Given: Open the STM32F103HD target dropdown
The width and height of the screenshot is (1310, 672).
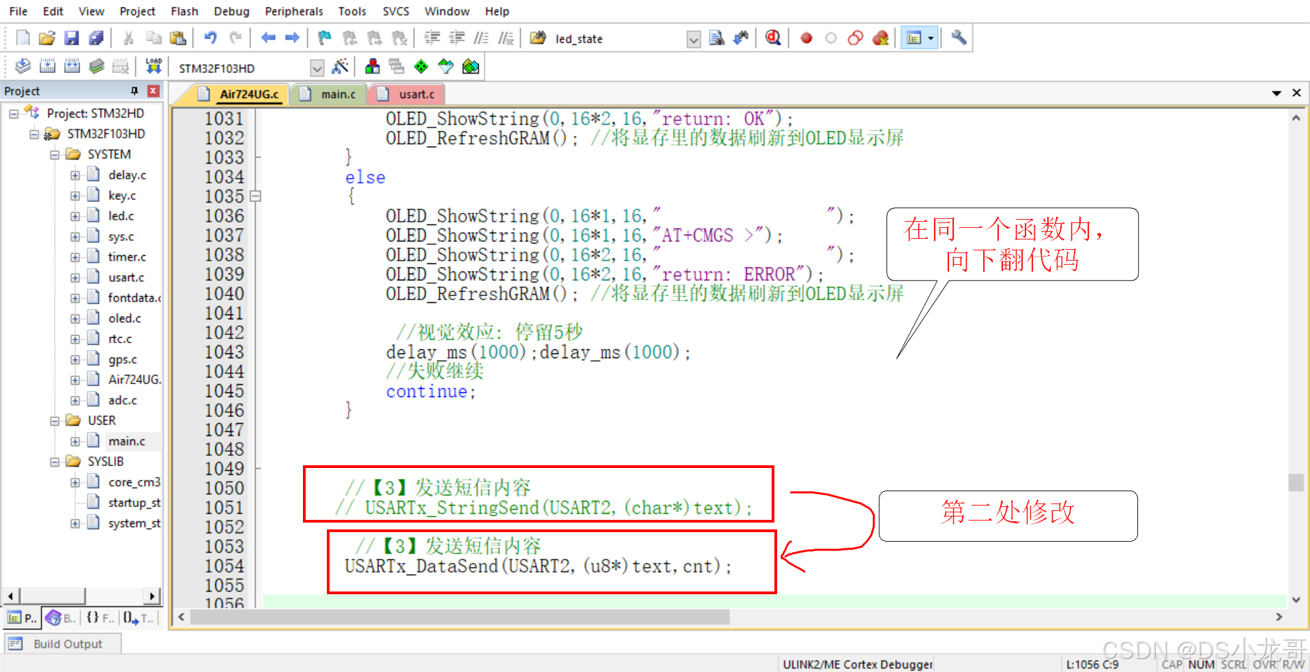Looking at the screenshot, I should (317, 68).
